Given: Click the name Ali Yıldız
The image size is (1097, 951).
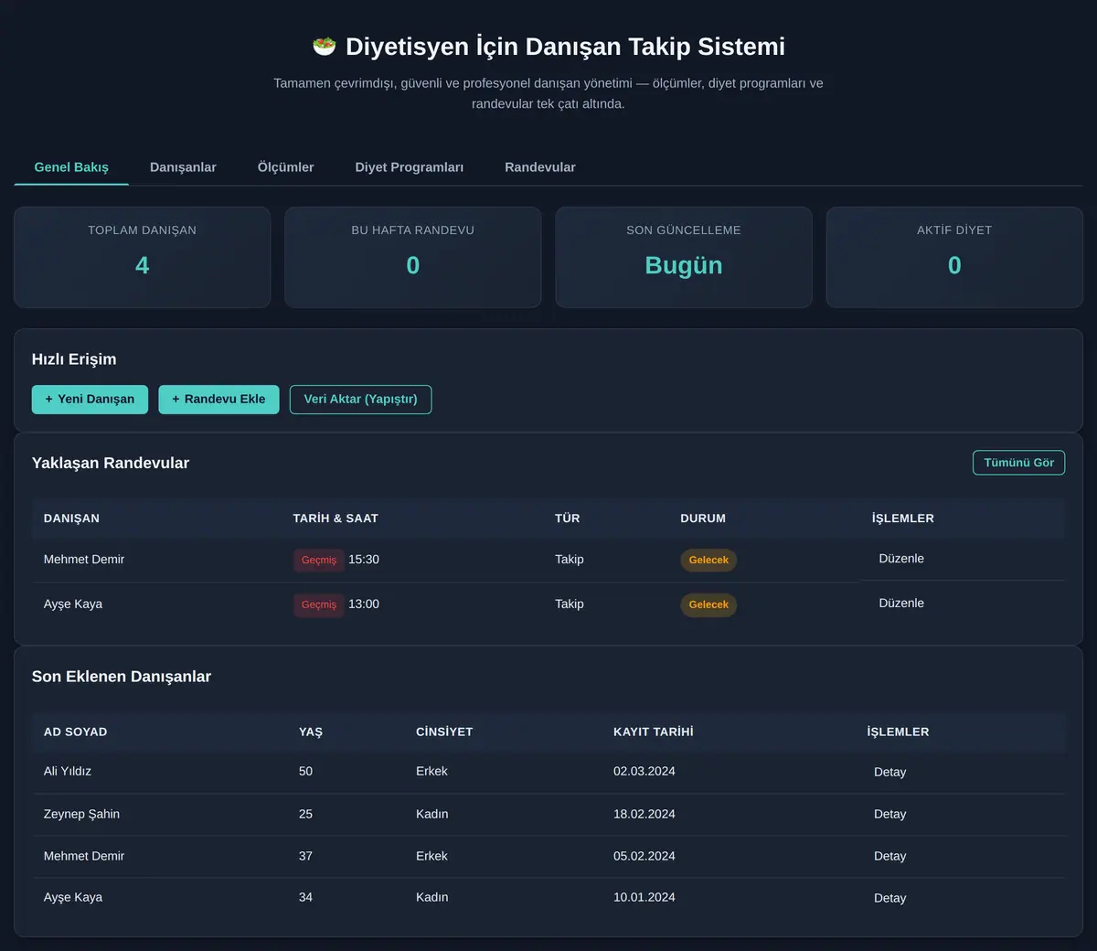Looking at the screenshot, I should [68, 772].
